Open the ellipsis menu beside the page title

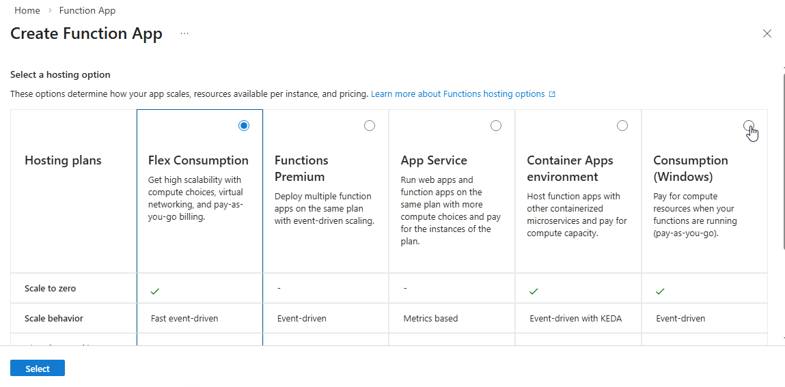click(184, 33)
